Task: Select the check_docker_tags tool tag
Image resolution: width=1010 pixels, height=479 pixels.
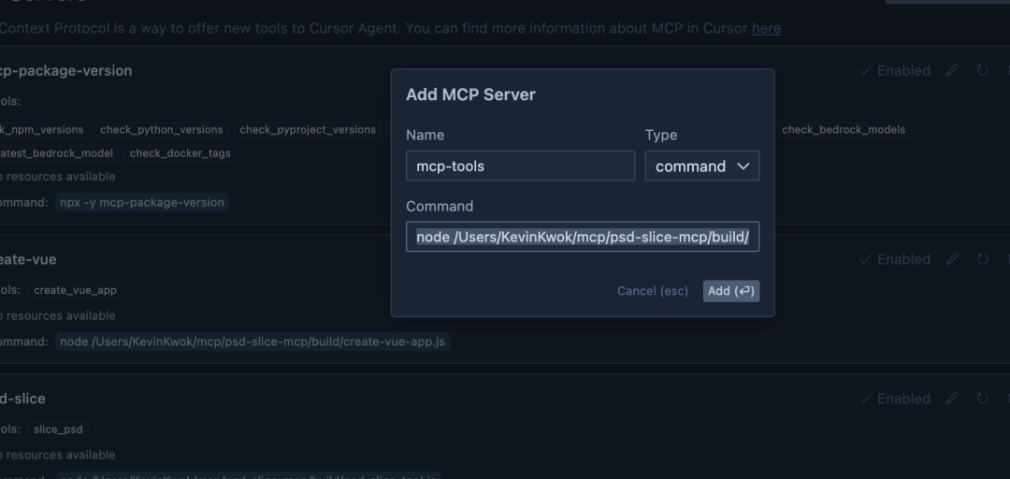Action: (180, 152)
